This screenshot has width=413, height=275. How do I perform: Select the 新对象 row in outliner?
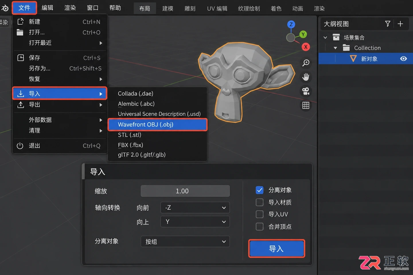click(x=366, y=59)
